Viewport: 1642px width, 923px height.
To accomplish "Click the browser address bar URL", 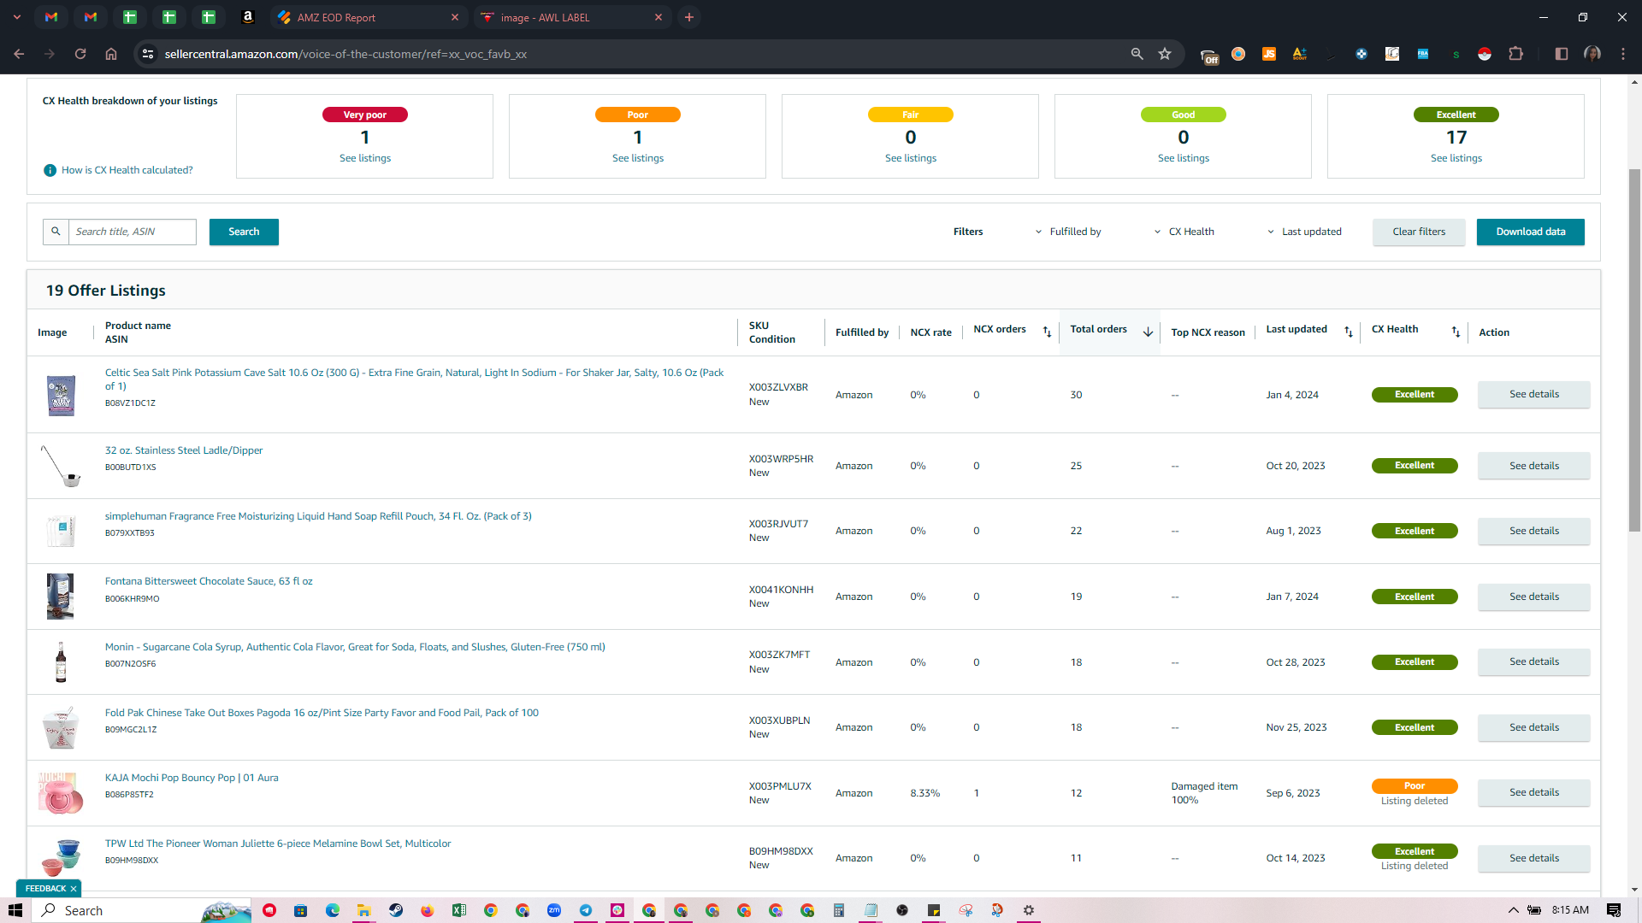I will coord(346,54).
